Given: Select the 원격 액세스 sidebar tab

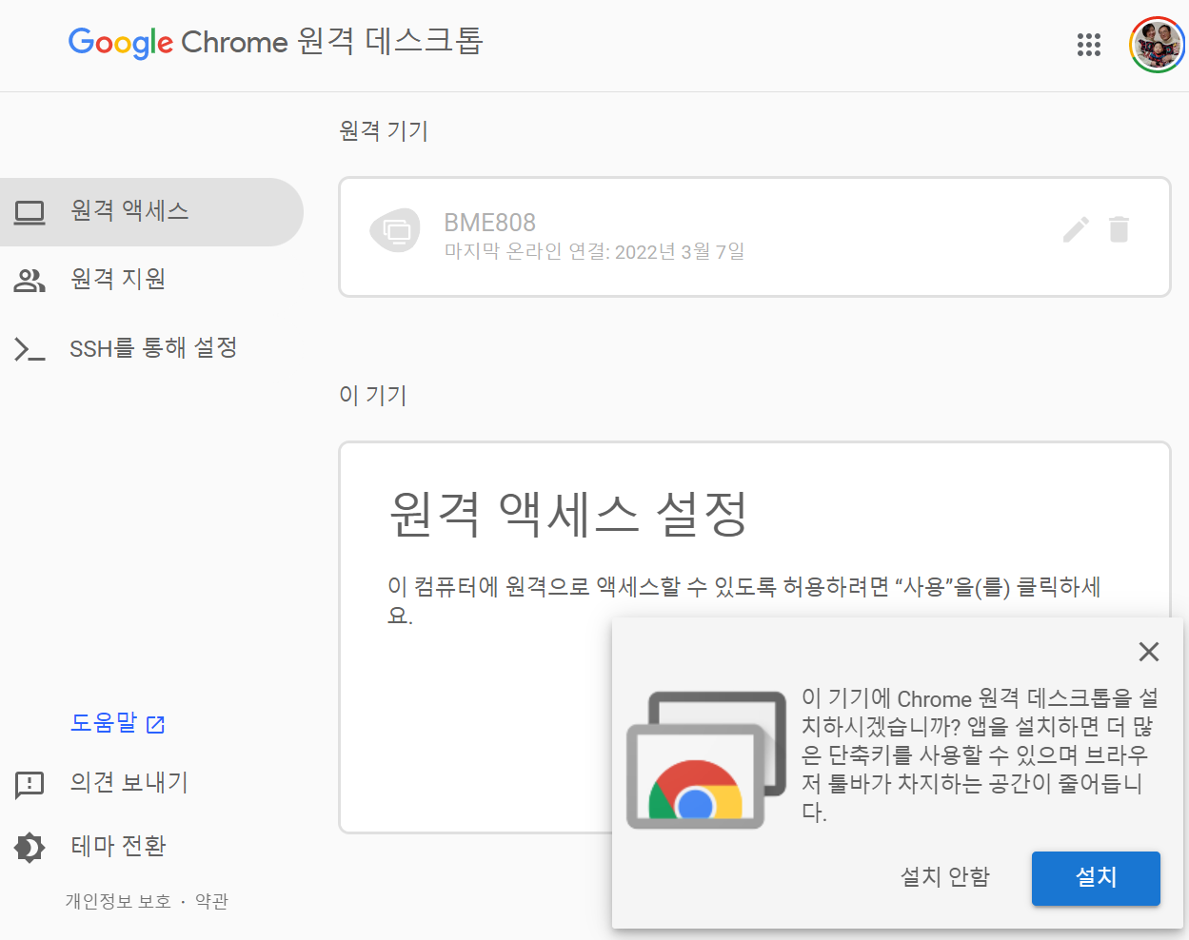Looking at the screenshot, I should (151, 211).
